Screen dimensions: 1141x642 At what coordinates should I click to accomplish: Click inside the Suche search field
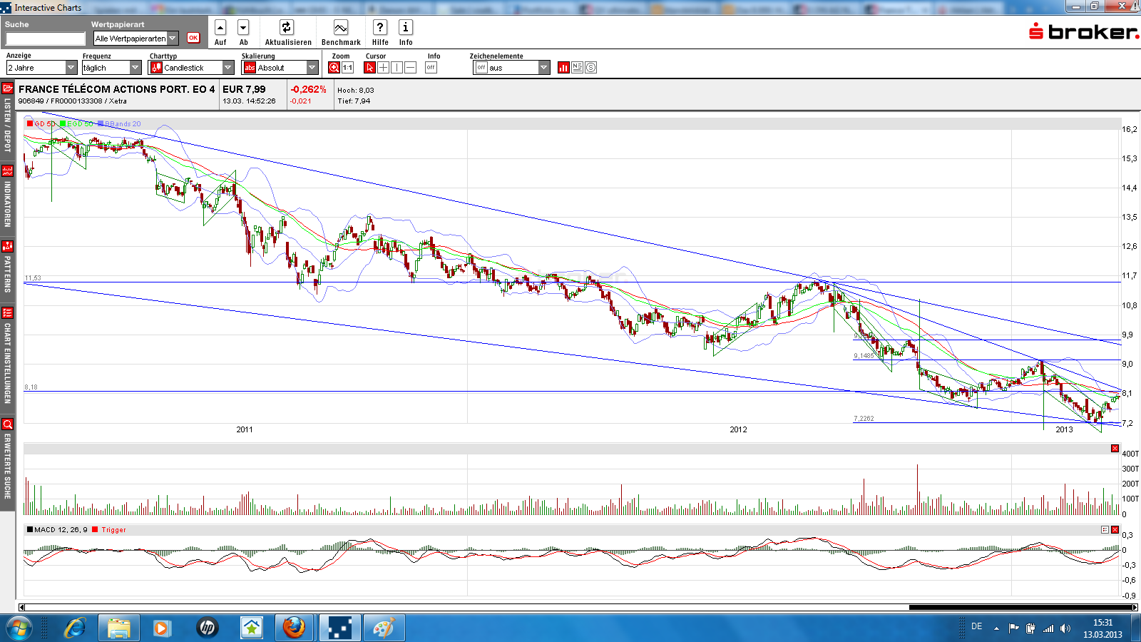44,37
